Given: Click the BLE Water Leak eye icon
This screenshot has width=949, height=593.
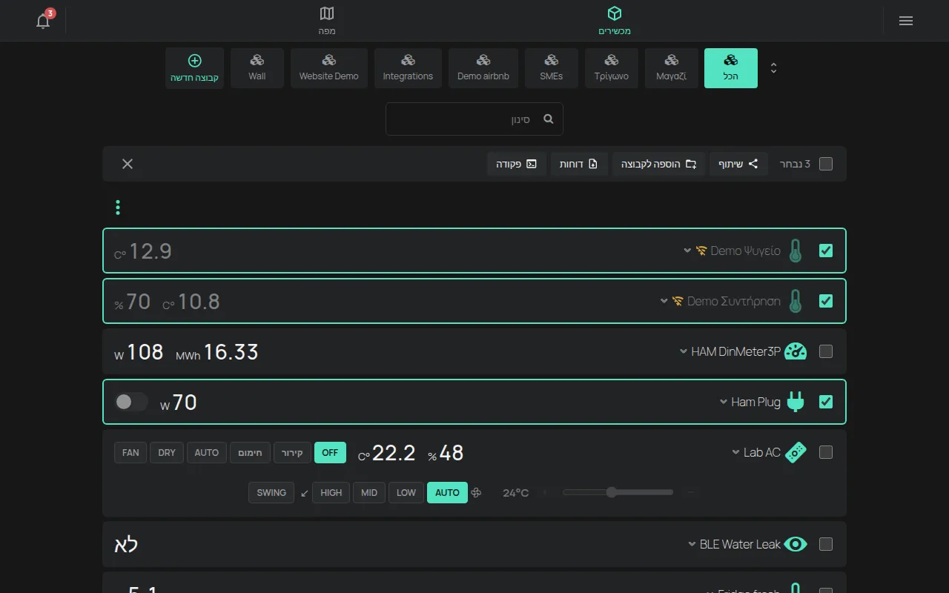Looking at the screenshot, I should [x=796, y=544].
